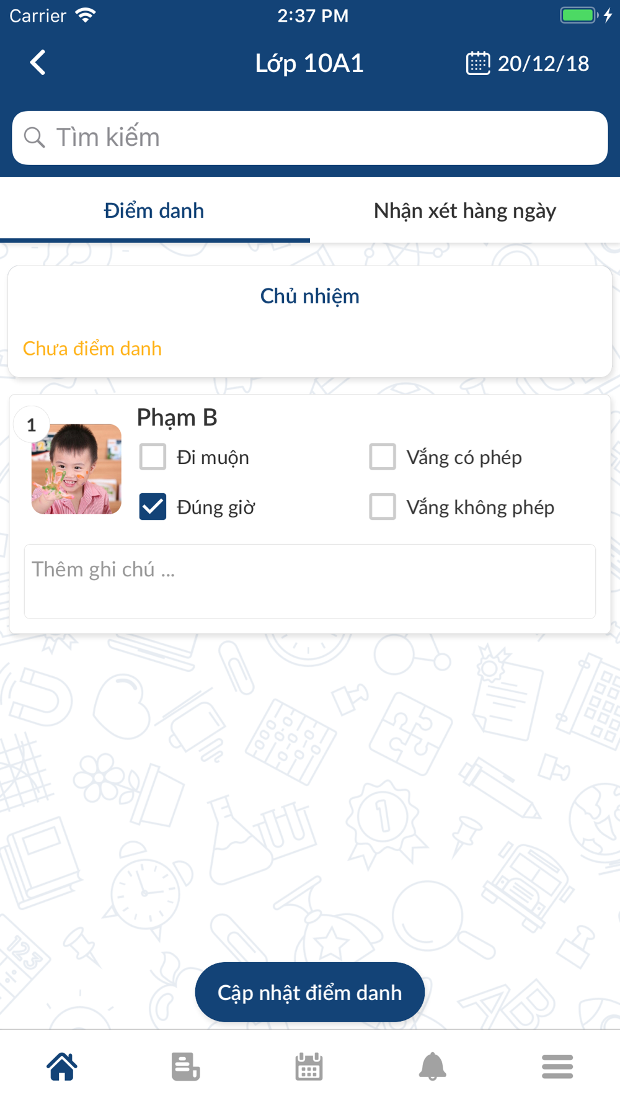Screen dimensions: 620x1103
Task: Focus the Tìm kiếm search field
Action: (310, 138)
